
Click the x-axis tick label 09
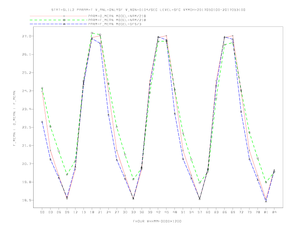pos(67,212)
